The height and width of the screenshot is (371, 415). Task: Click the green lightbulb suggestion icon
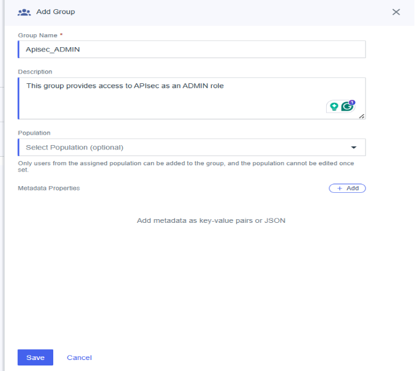[x=334, y=107]
